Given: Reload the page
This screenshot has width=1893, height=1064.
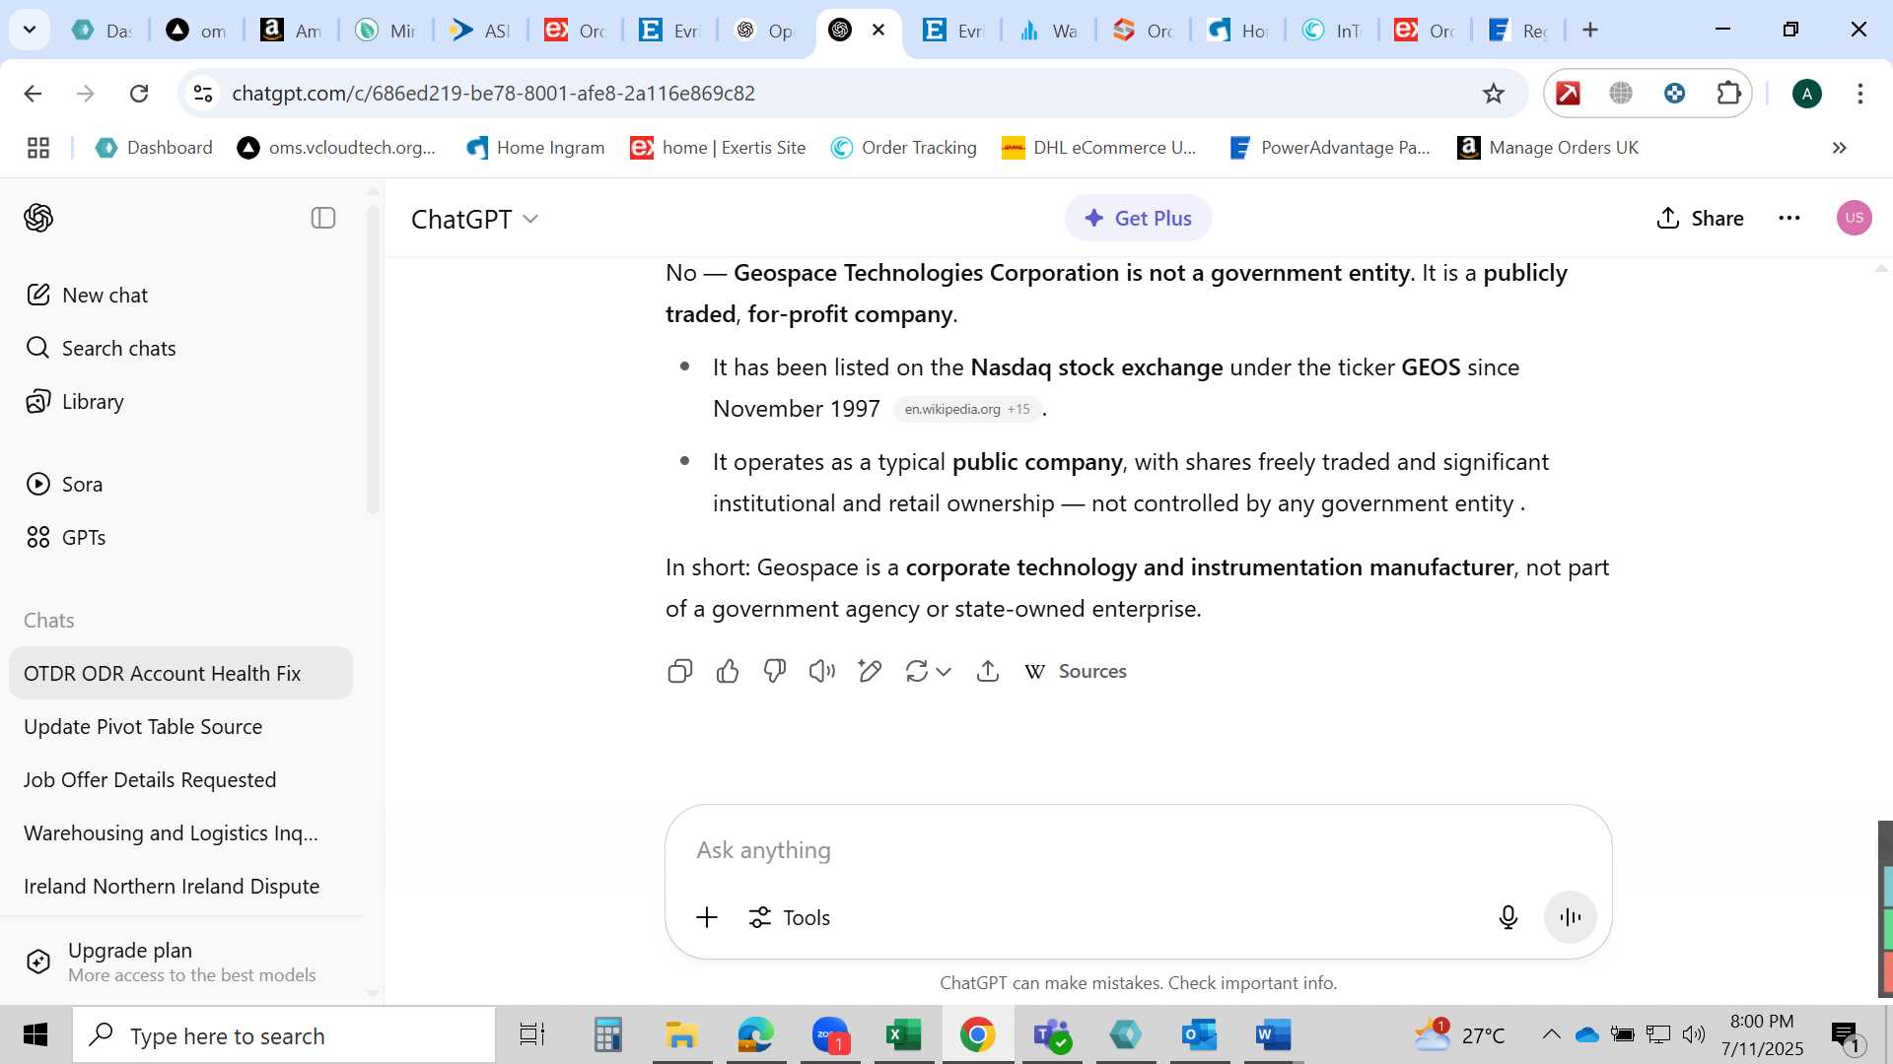Looking at the screenshot, I should (139, 94).
